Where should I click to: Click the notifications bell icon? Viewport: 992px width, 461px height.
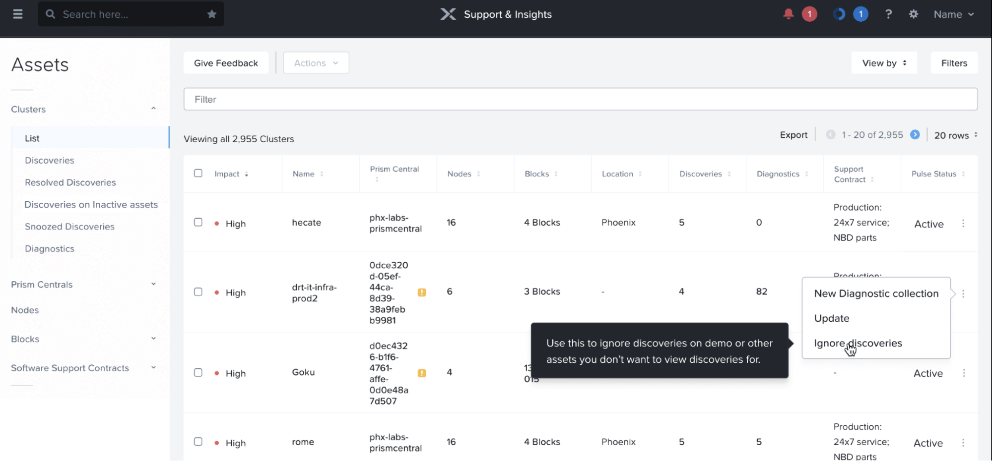click(788, 14)
